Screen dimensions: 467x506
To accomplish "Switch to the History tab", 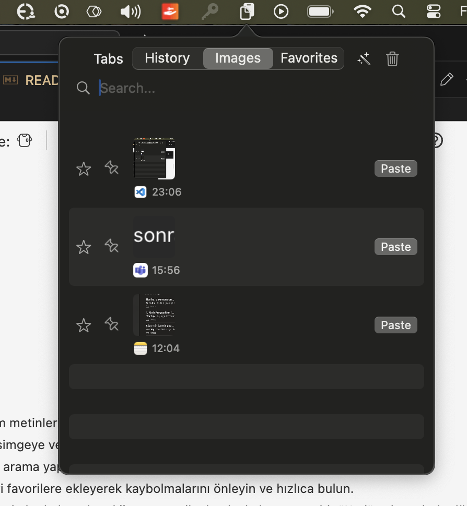I will [x=167, y=58].
